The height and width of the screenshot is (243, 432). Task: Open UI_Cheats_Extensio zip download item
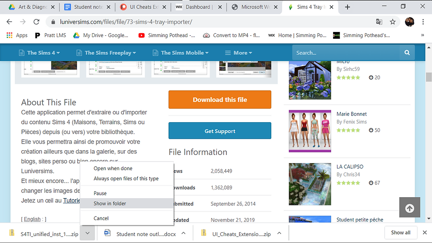[237, 234]
